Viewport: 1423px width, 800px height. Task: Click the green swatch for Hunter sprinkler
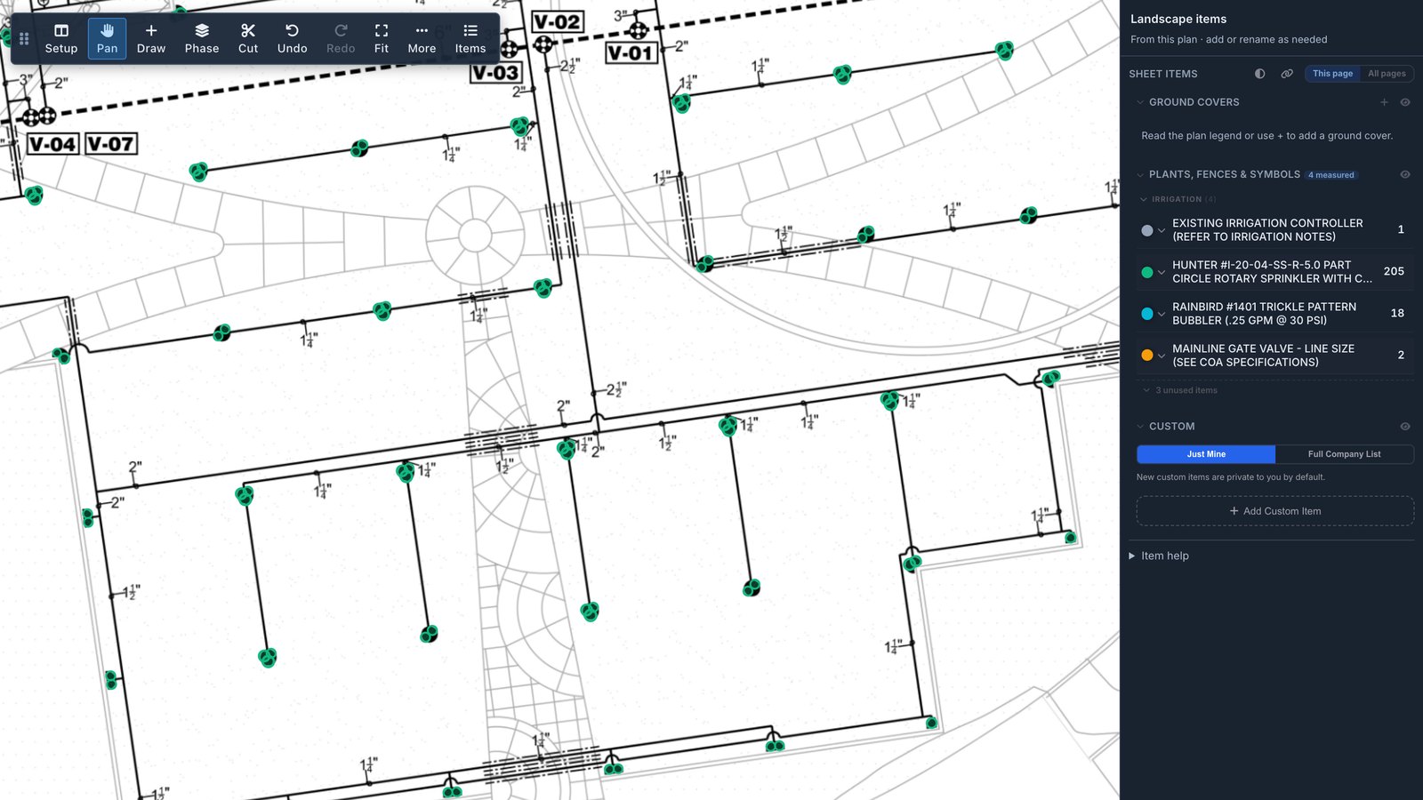pos(1147,272)
